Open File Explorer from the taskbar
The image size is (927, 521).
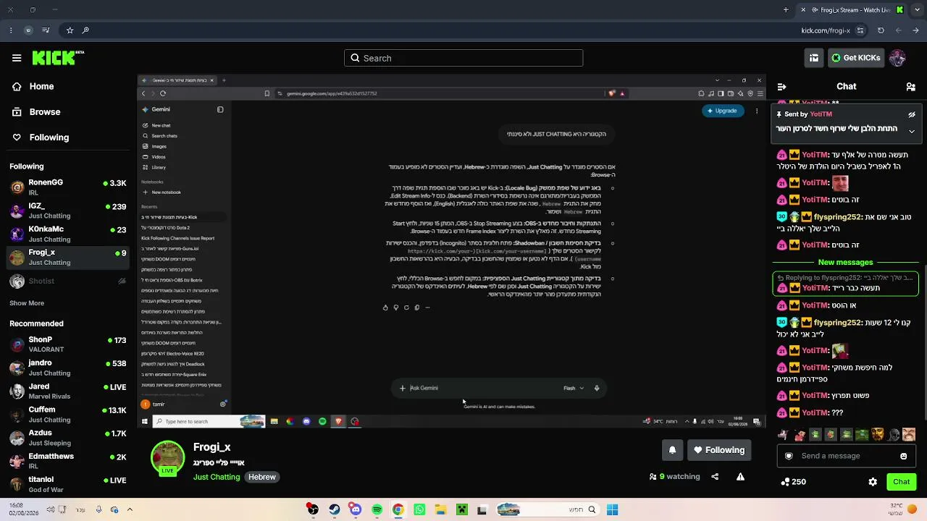440,510
